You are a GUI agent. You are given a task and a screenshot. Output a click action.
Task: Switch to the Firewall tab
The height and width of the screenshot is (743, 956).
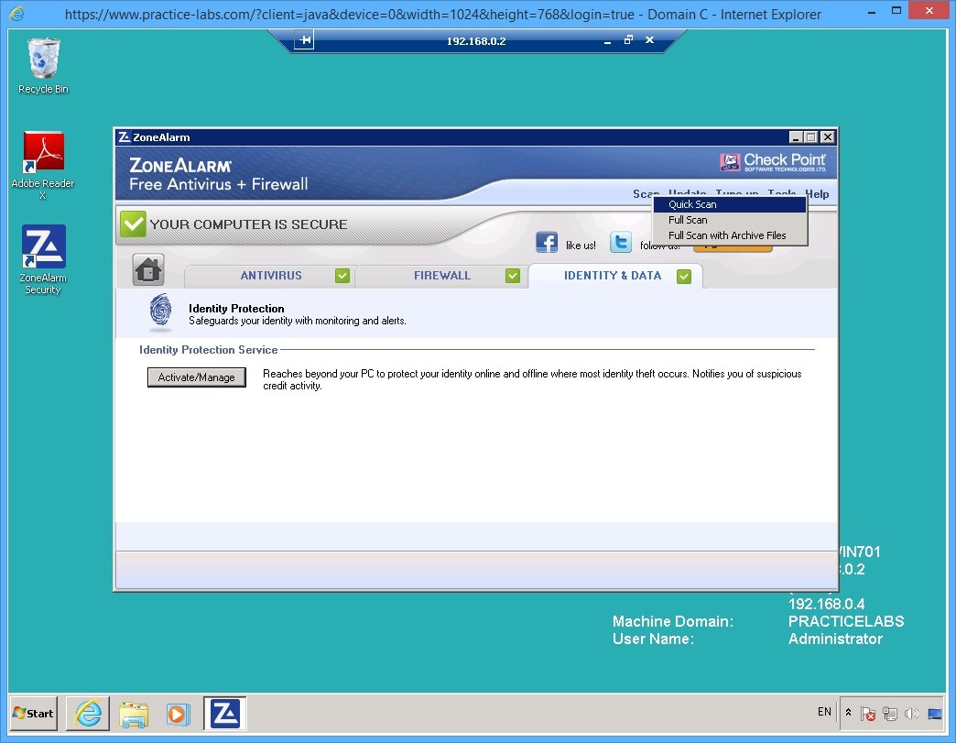point(442,275)
